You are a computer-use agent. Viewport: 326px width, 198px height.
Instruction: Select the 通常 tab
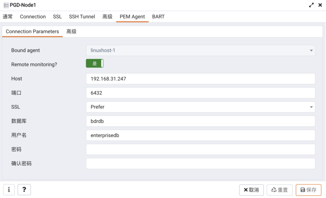[8, 17]
